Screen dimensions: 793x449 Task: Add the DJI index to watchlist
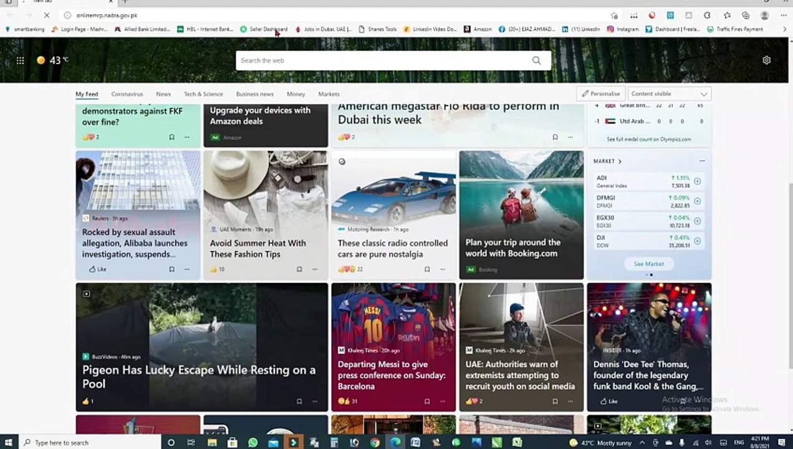[x=697, y=241]
